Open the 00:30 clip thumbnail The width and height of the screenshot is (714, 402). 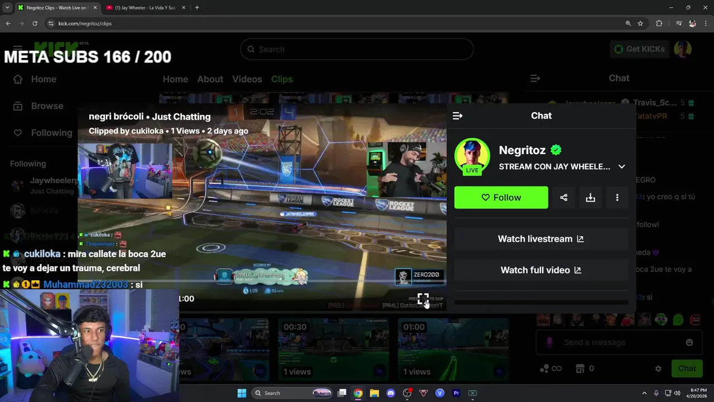[x=334, y=349]
